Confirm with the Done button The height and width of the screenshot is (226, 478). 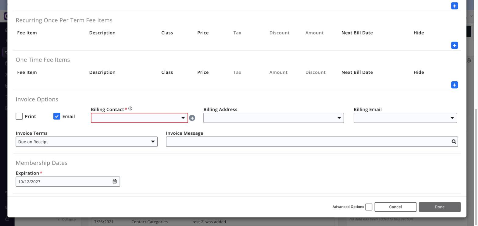(x=440, y=207)
